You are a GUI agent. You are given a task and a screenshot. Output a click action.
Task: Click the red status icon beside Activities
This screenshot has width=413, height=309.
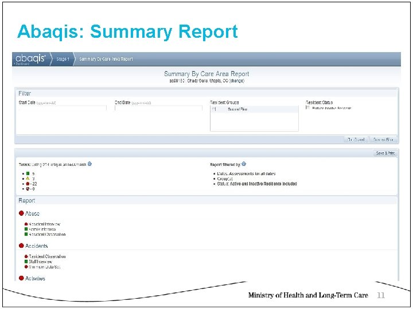(21, 278)
